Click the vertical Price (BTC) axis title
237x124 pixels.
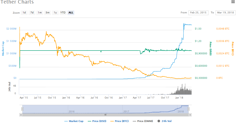[x=233, y=48]
